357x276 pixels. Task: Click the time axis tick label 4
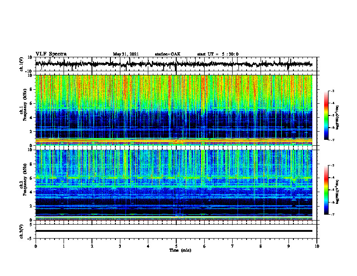(148, 246)
